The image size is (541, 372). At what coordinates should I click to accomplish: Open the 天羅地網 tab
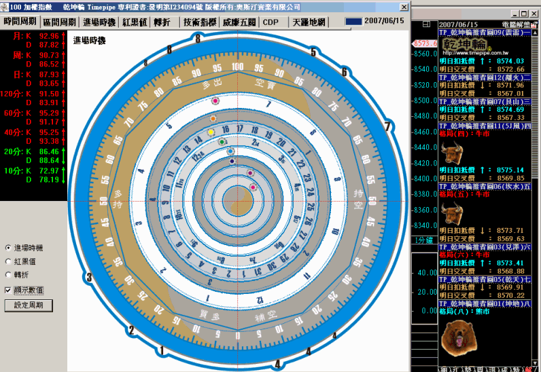(x=309, y=22)
